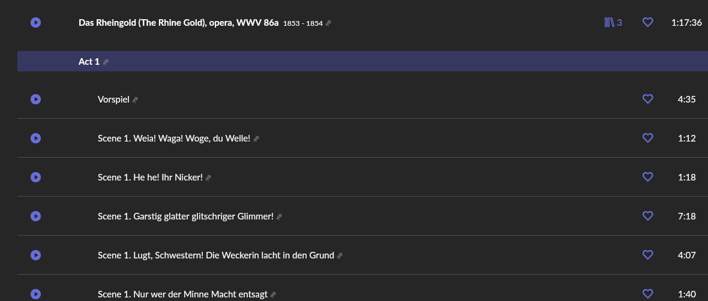Play 'Garstig glatter glitschriger Glimmer!' track
This screenshot has height=301, width=708.
click(x=35, y=216)
